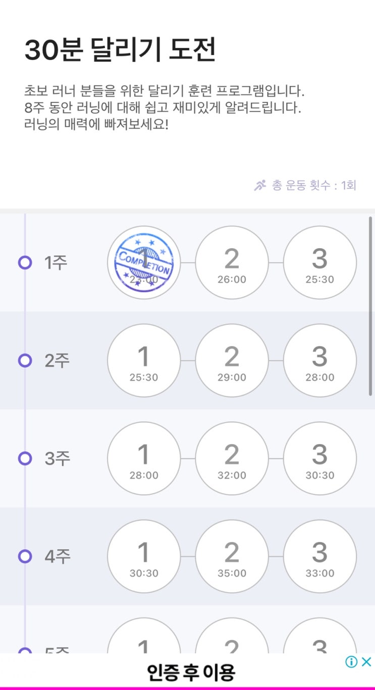Viewport: 375px width, 690px height.
Task: Tap Week 3 session 3 (30:30)
Action: [x=319, y=458]
